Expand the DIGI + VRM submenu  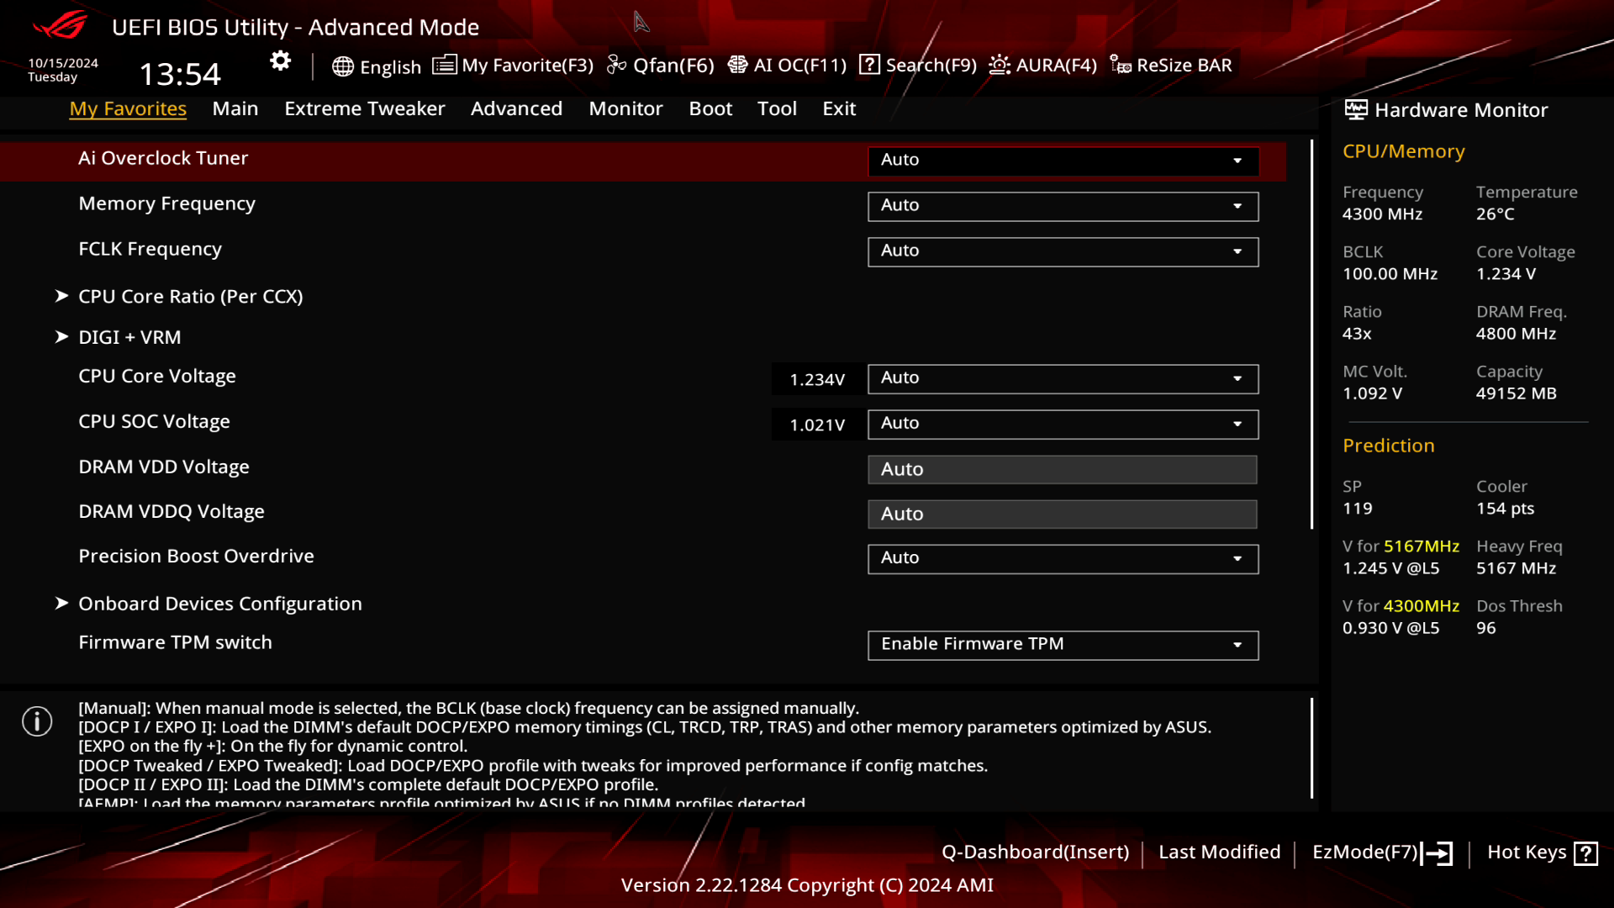129,337
